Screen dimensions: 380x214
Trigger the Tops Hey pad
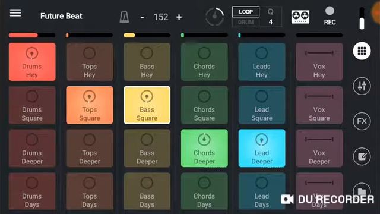(x=90, y=62)
